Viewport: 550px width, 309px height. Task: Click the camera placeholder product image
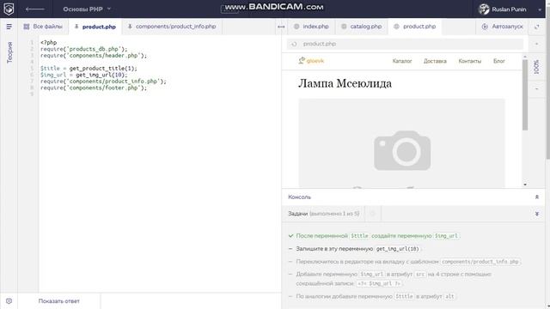(x=402, y=143)
